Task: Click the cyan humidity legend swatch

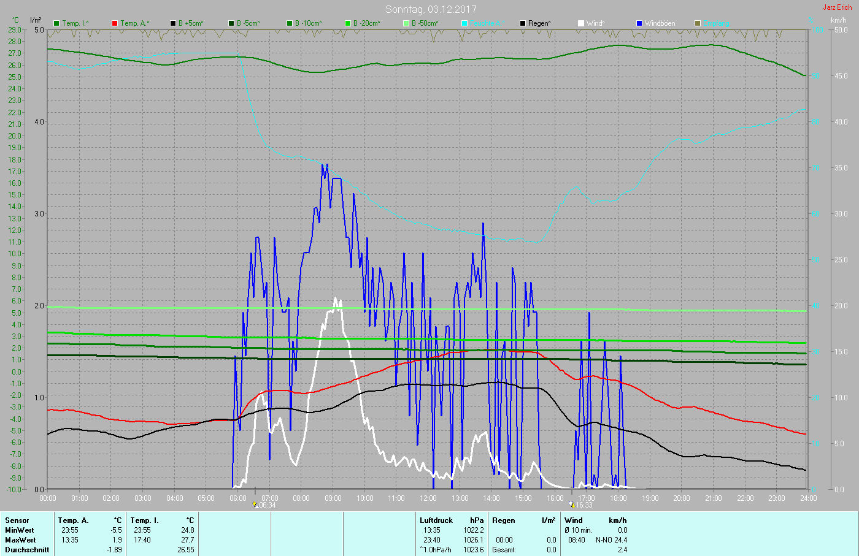Action: tap(464, 23)
